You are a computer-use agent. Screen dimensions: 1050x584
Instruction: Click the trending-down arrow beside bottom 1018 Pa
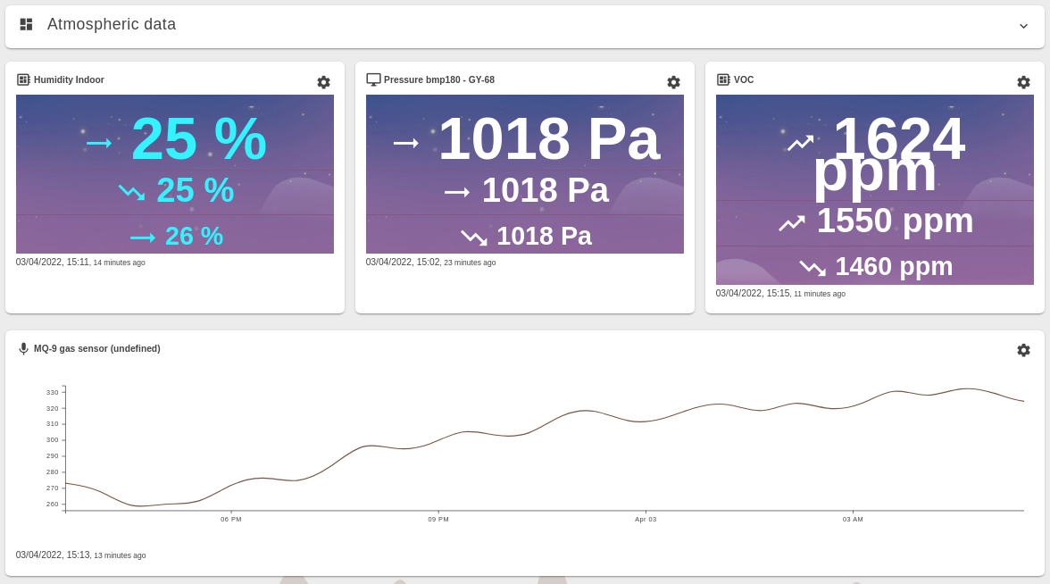(474, 238)
